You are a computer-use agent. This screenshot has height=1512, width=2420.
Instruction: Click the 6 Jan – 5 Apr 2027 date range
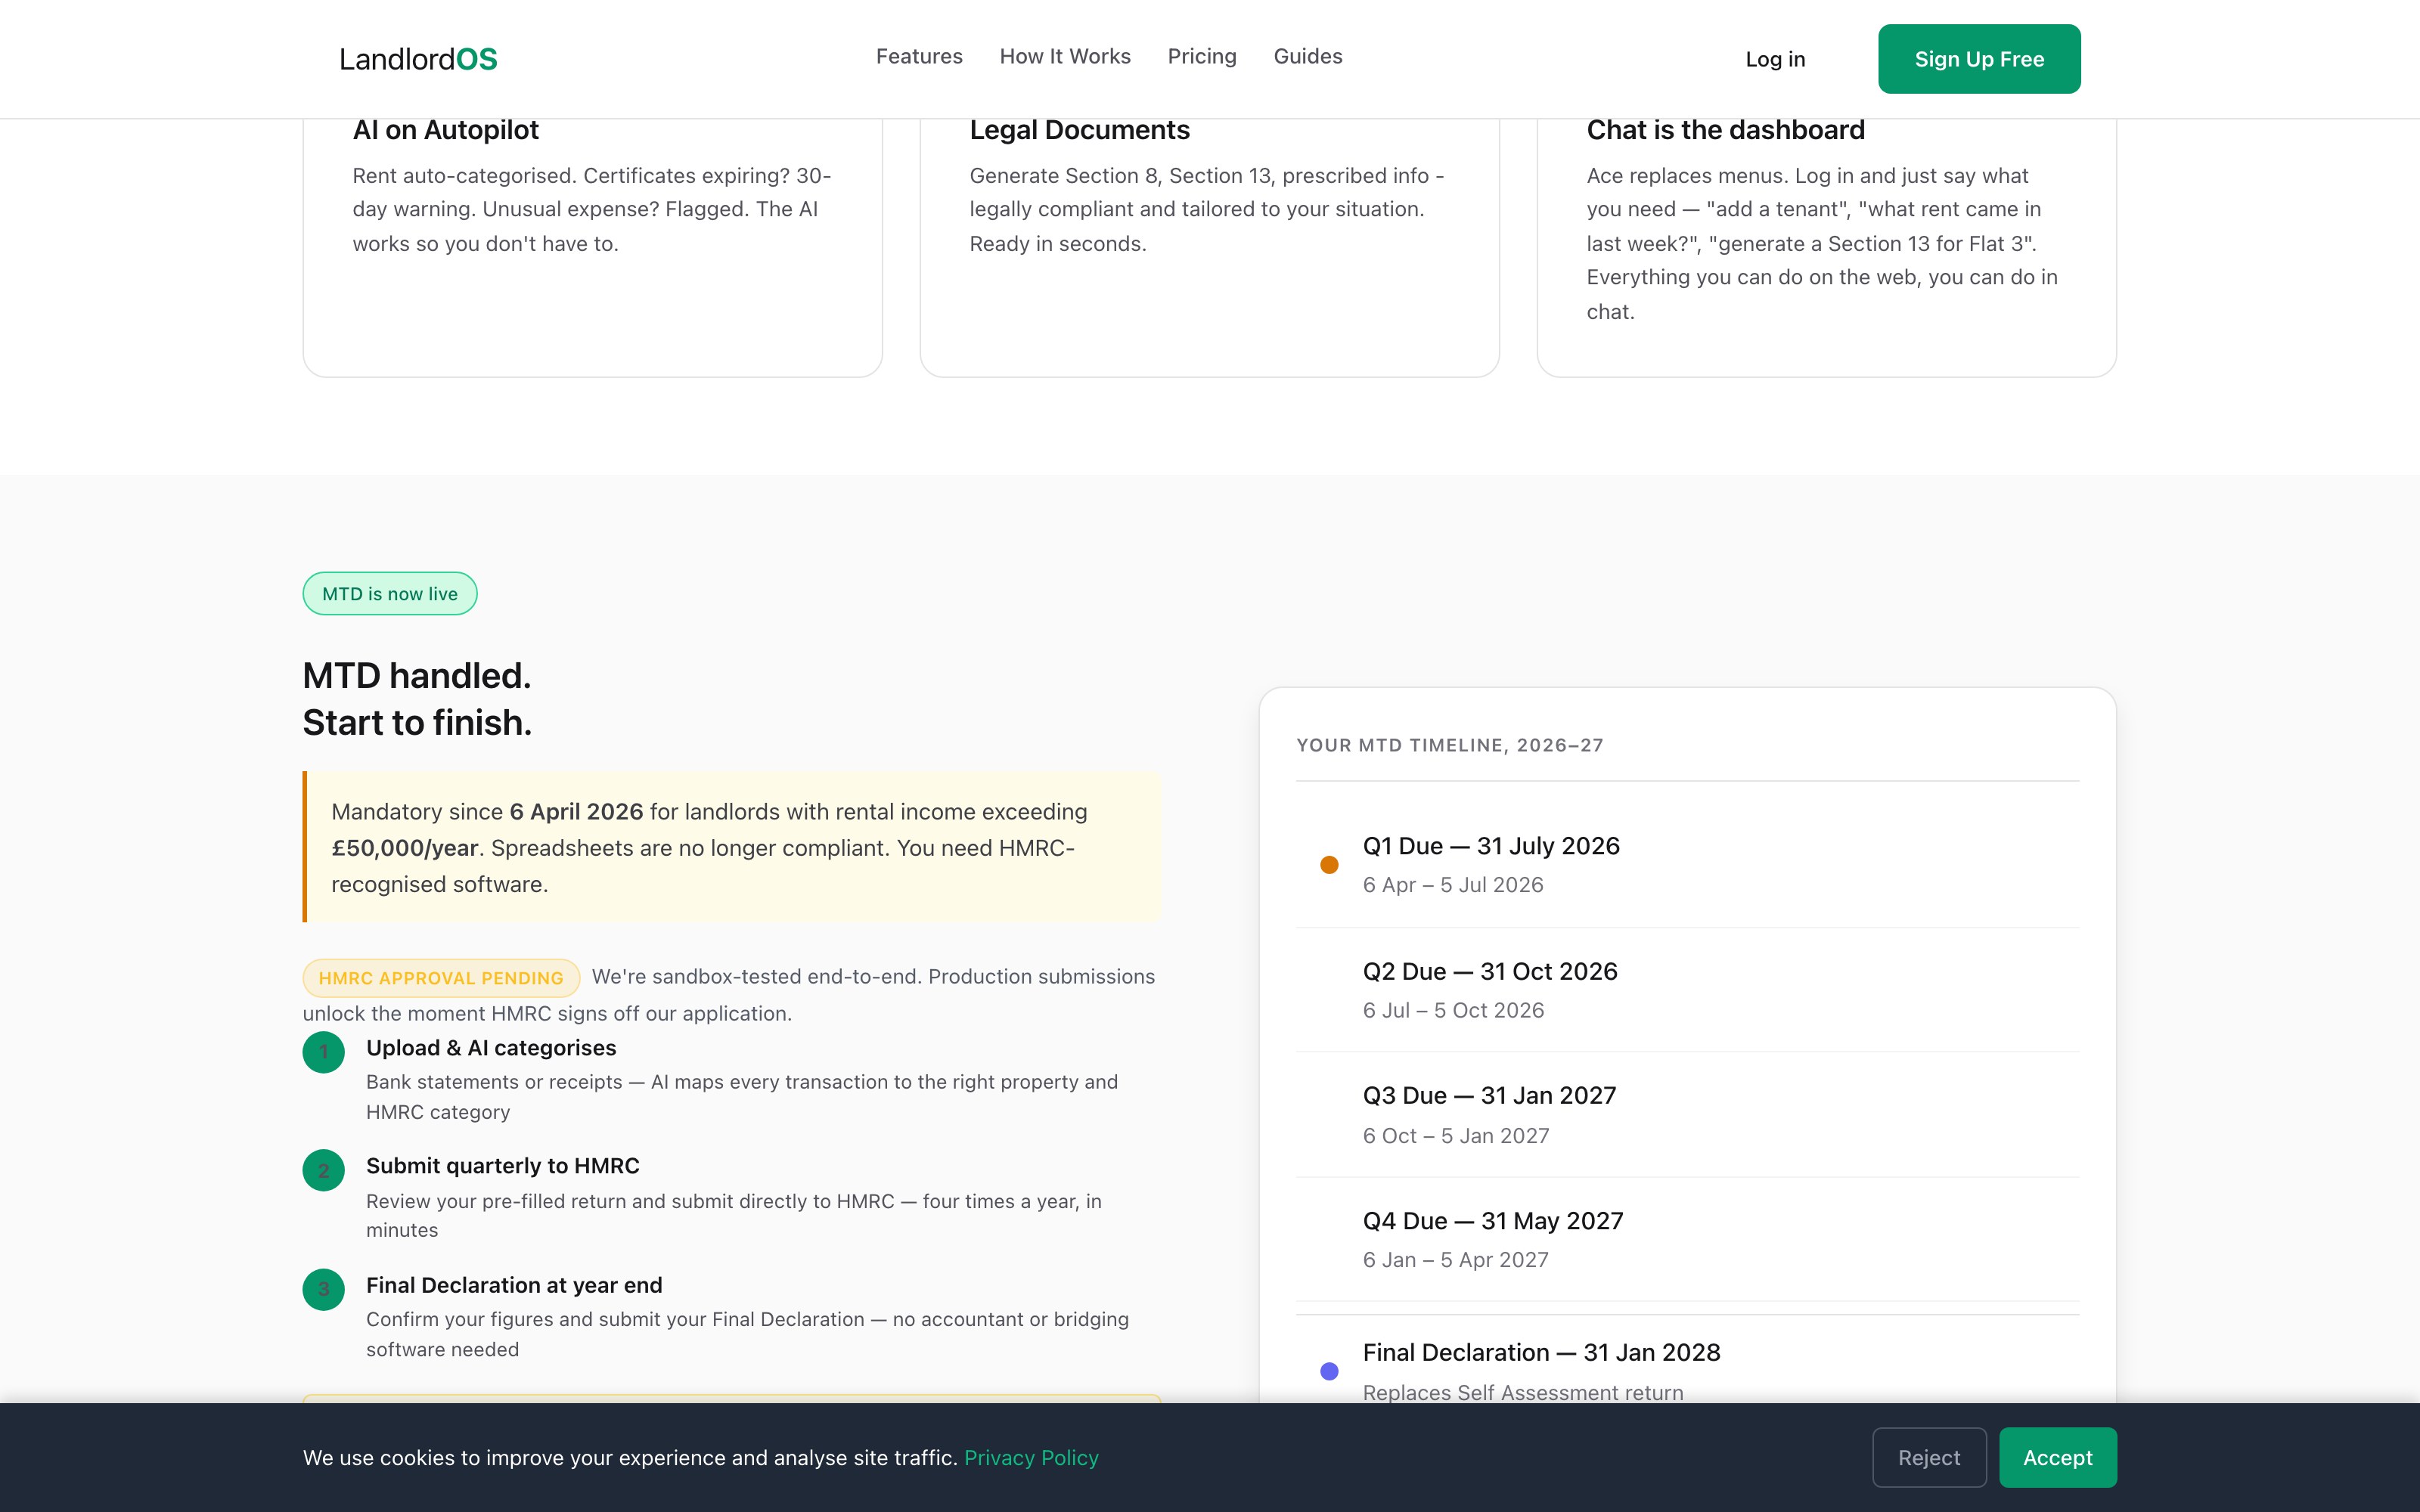point(1456,1260)
